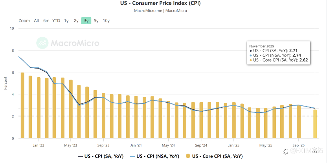Toggle US - CPI (NSA, YoY) legend series

(x=152, y=156)
